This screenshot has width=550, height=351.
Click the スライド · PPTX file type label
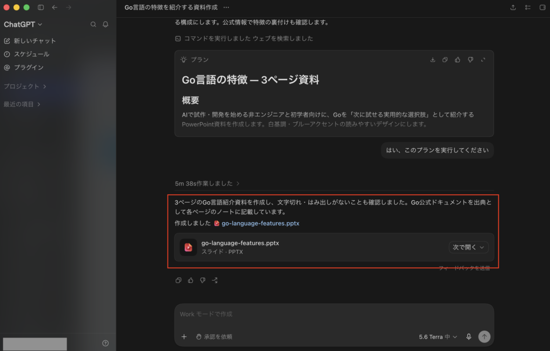tap(222, 252)
